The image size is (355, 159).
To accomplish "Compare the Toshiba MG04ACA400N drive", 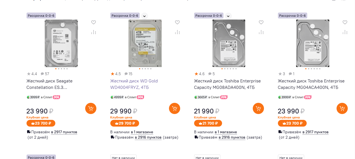I will pos(345,32).
